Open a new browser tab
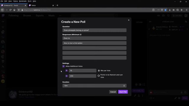 point(57,5)
